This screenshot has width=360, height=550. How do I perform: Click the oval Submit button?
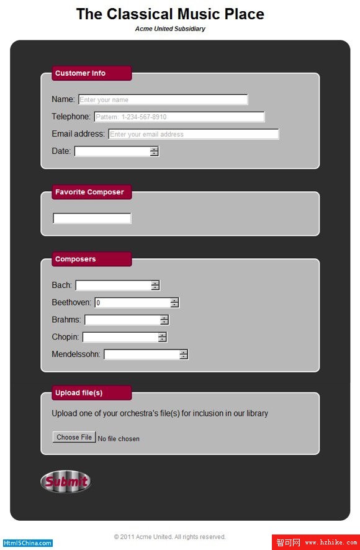pos(66,482)
